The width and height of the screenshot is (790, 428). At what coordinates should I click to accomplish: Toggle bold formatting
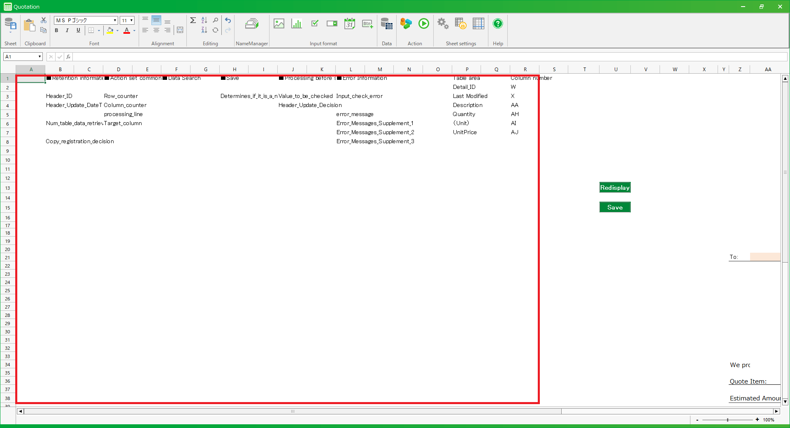point(56,30)
